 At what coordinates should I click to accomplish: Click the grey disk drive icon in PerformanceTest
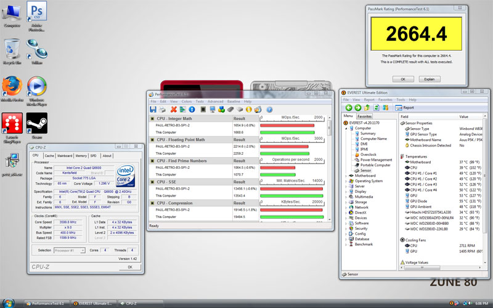[240, 110]
